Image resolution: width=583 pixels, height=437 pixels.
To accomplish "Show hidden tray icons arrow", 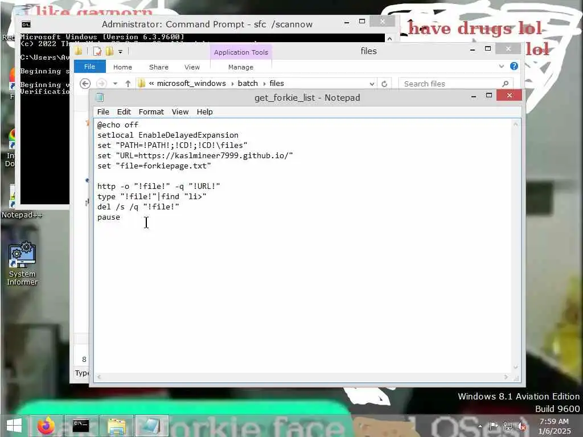I will [481, 426].
